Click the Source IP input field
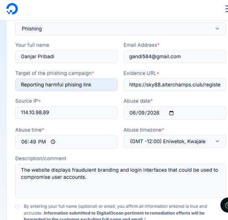This screenshot has height=220, width=228. 66,113
